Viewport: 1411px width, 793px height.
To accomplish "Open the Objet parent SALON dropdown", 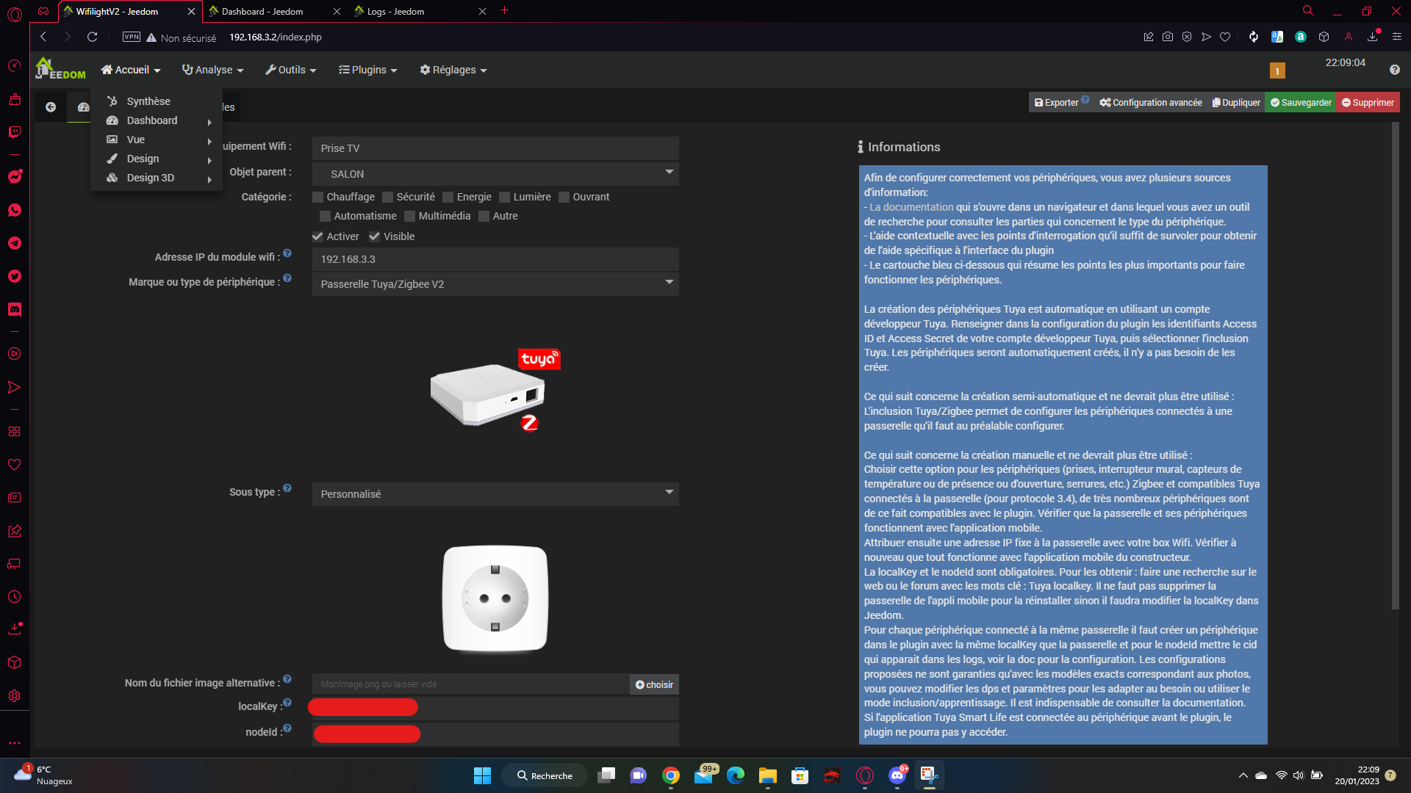I will (x=495, y=174).
